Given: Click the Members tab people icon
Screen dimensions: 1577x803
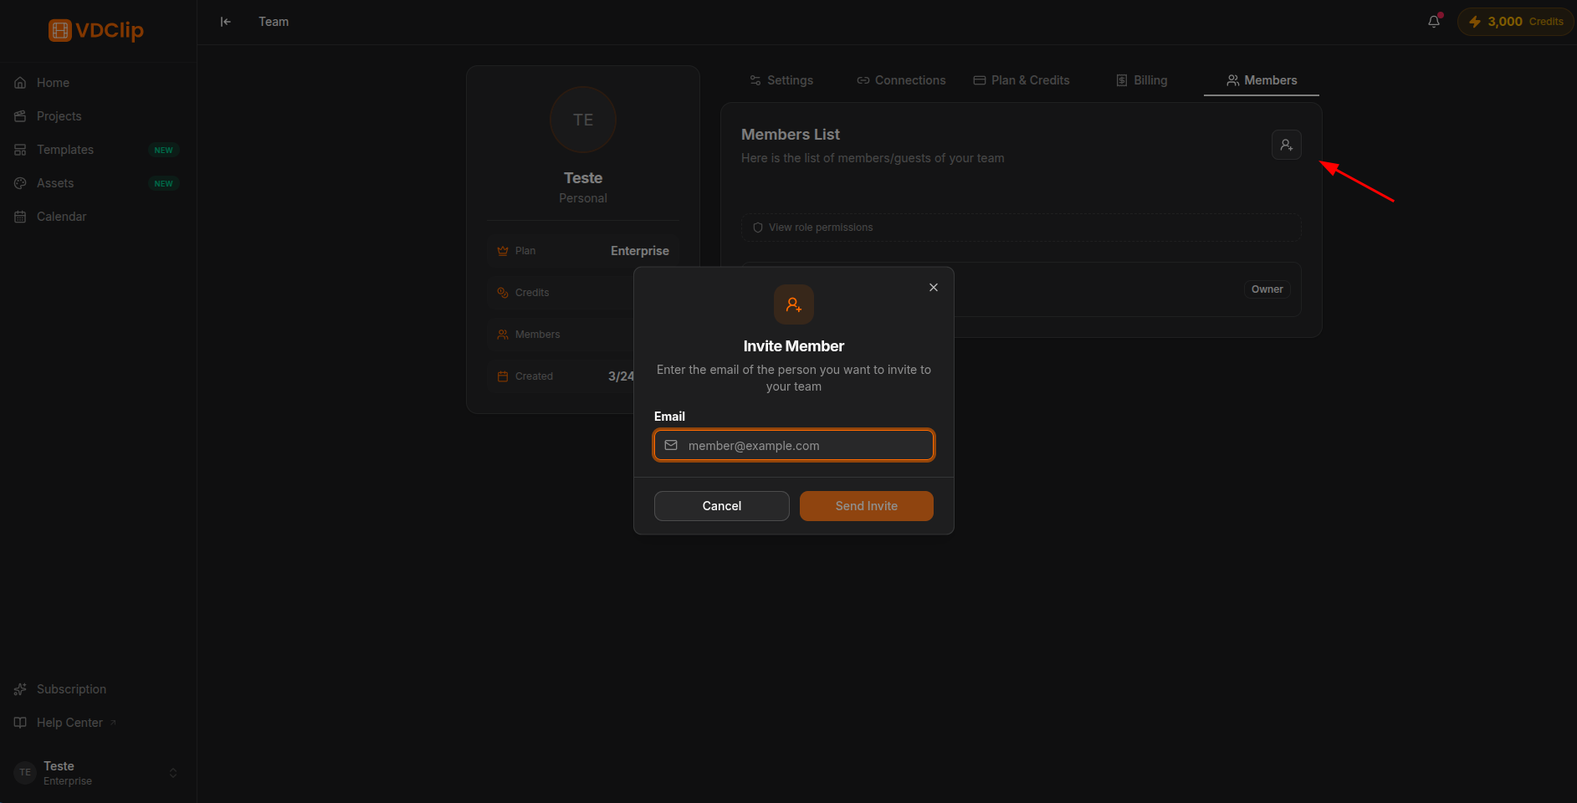Looking at the screenshot, I should pos(1233,80).
